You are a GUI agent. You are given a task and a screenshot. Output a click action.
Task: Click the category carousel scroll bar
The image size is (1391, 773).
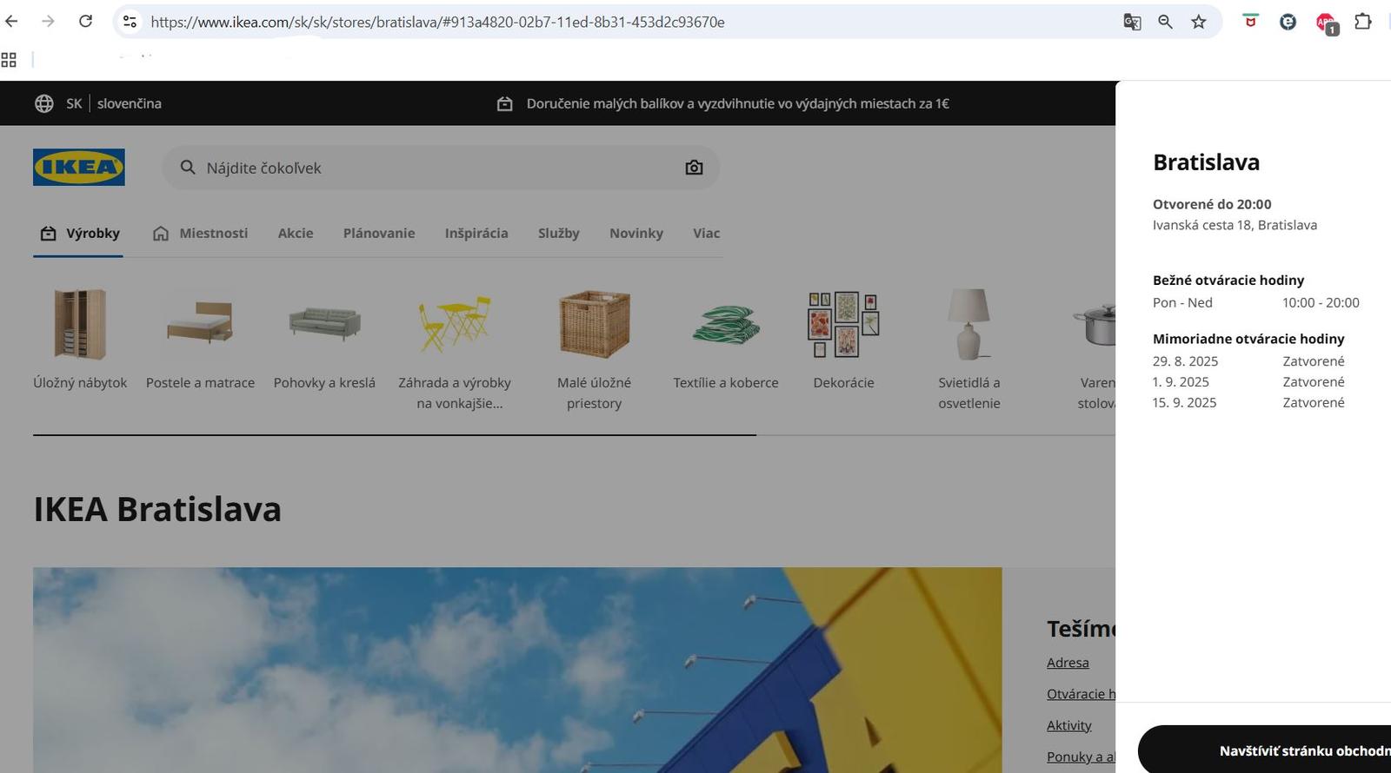(x=395, y=434)
